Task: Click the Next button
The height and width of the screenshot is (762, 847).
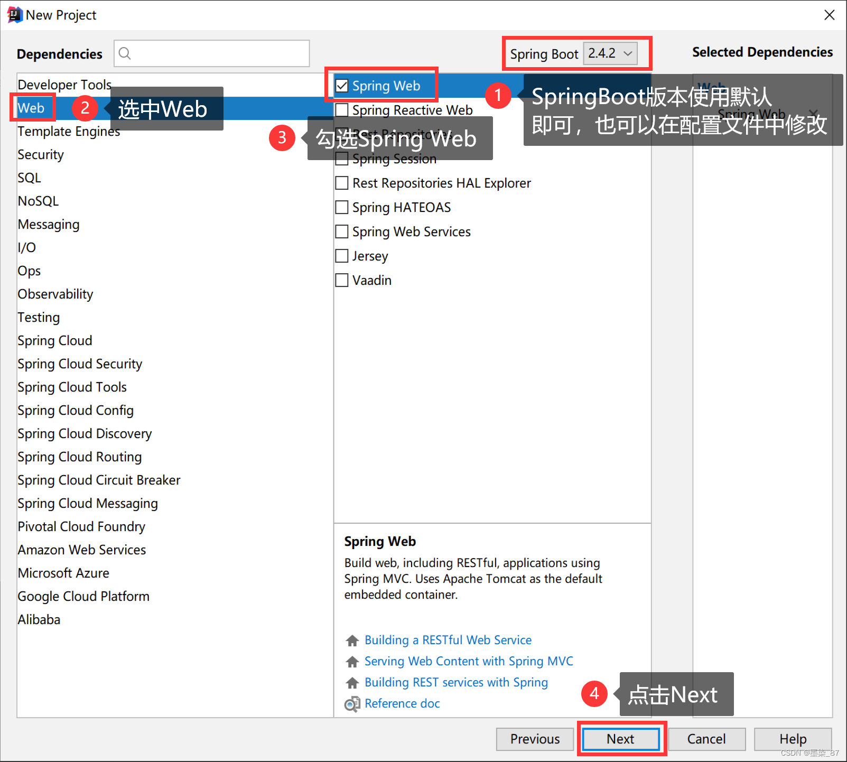Action: 620,739
